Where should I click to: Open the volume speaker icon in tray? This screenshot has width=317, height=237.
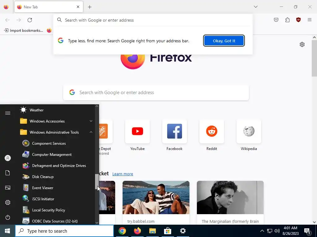pos(277,231)
